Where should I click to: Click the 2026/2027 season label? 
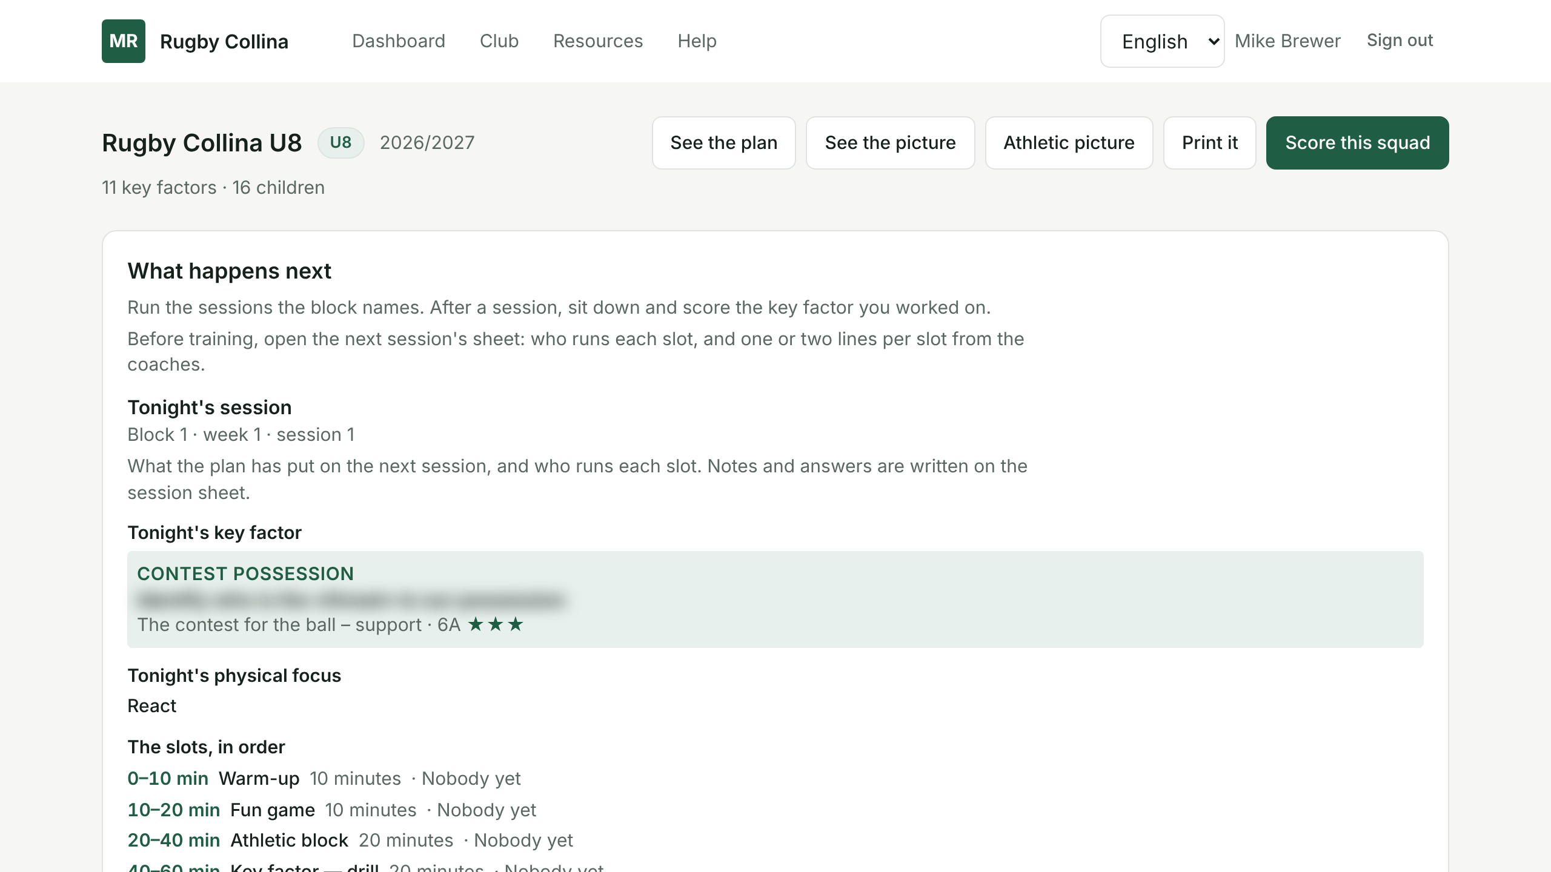coord(427,143)
